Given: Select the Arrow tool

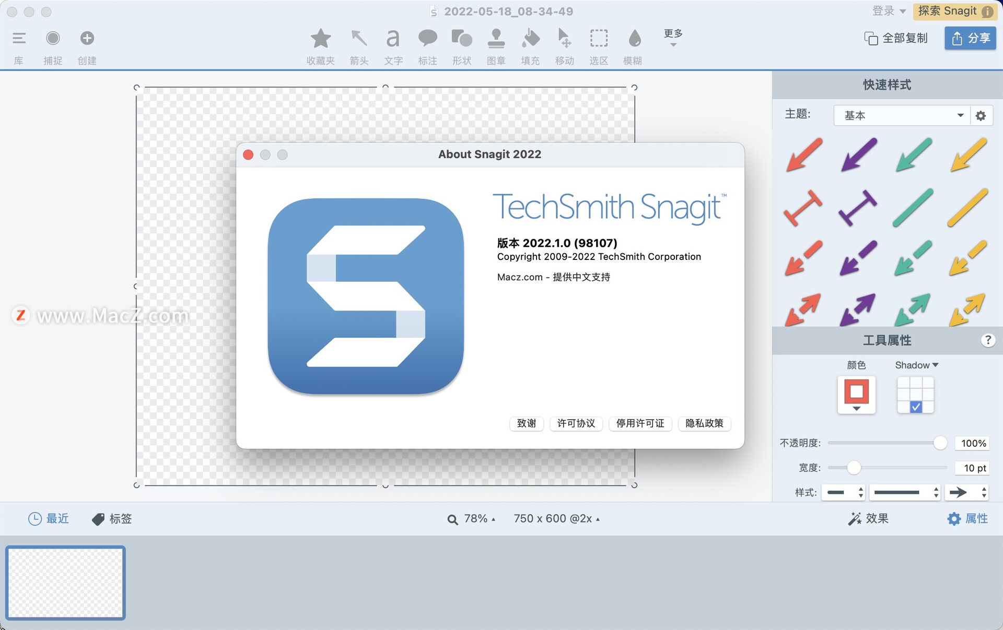Looking at the screenshot, I should coord(359,39).
